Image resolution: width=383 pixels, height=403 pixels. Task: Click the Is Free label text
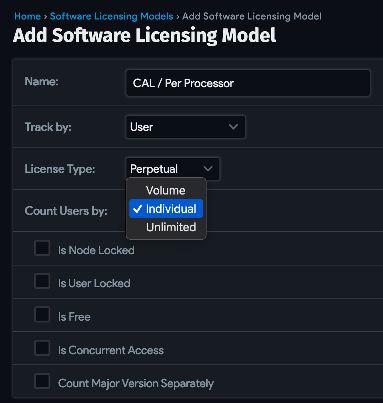point(74,317)
